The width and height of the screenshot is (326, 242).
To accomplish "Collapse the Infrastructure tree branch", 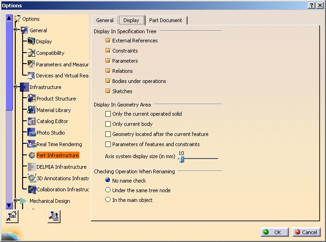I will 15,86.
